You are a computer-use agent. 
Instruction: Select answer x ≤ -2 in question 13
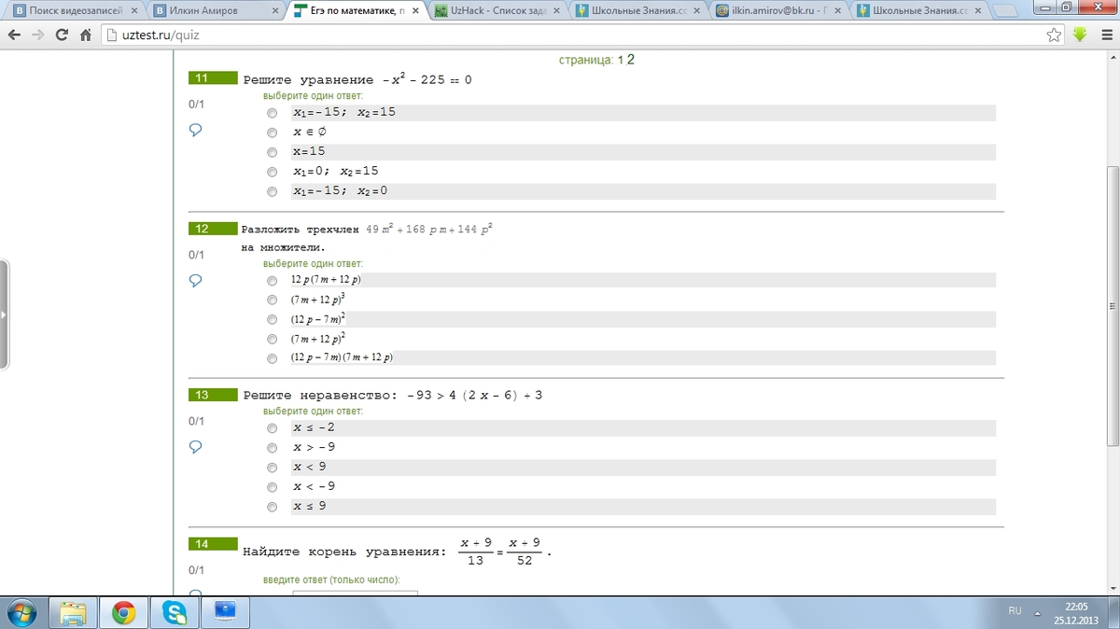[272, 428]
